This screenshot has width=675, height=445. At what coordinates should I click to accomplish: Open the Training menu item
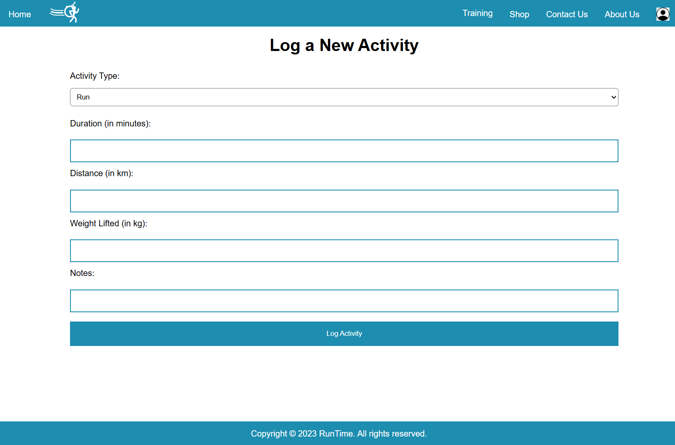point(478,13)
